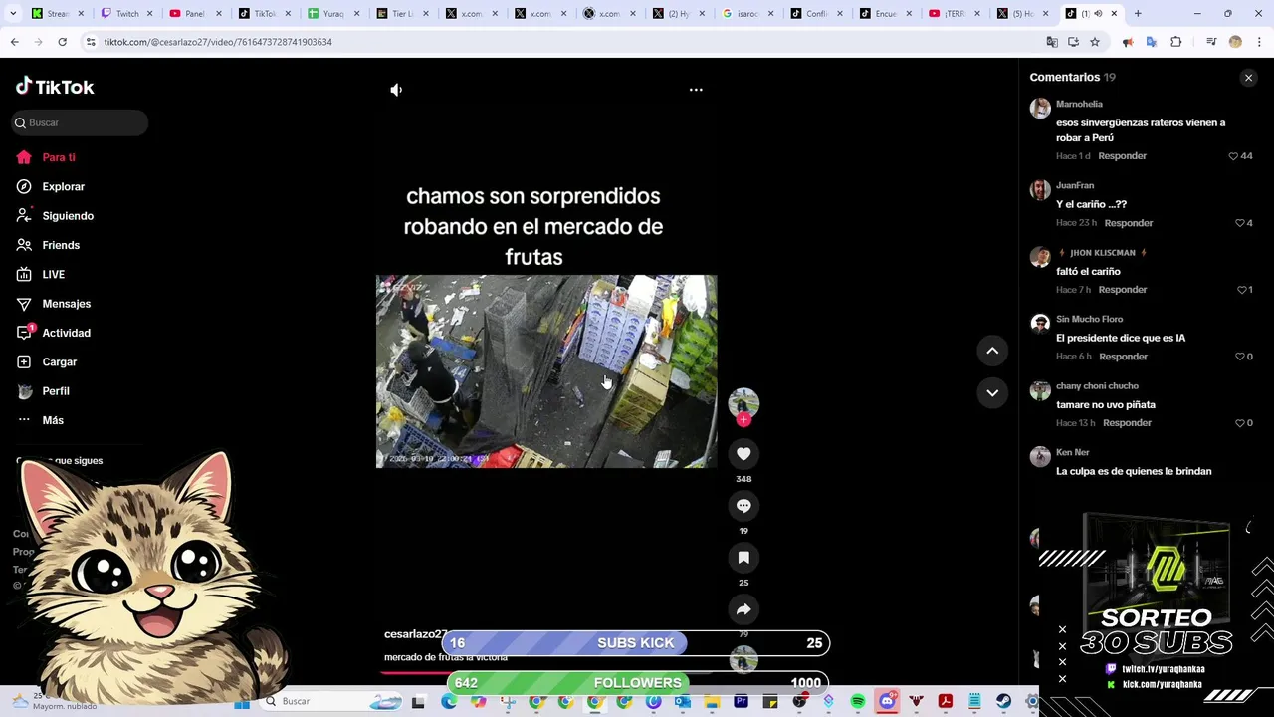This screenshot has width=1274, height=717.
Task: Like JHON KLISCMAN's comment heart
Action: [1241, 290]
